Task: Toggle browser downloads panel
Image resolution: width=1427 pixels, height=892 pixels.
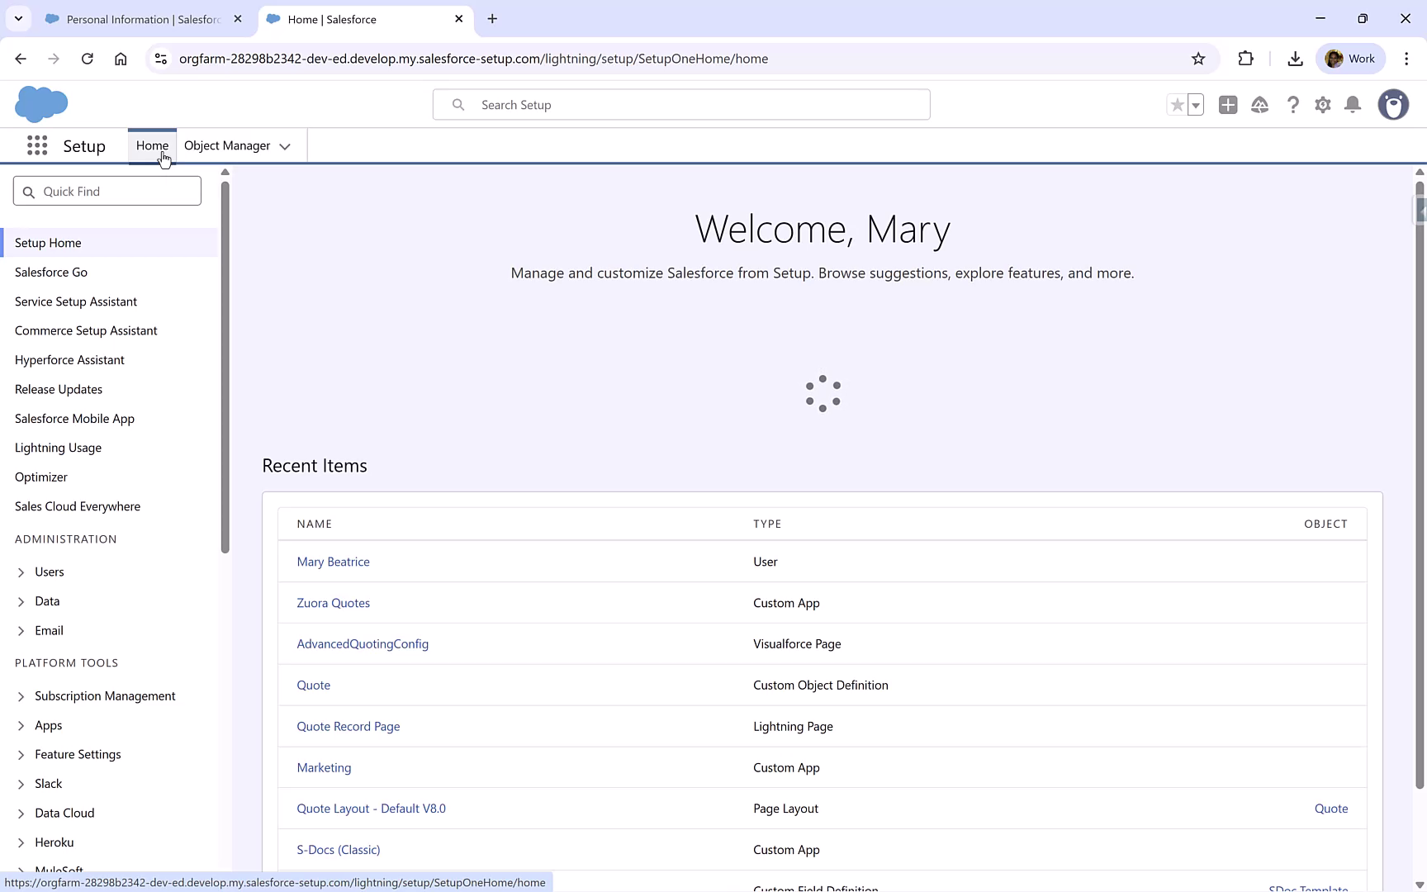Action: coord(1294,59)
